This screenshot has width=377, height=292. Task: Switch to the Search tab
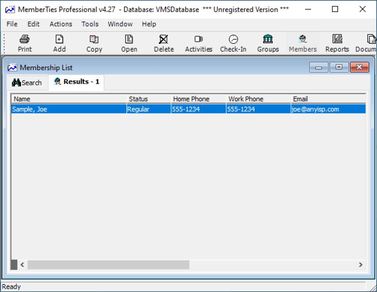(x=27, y=83)
